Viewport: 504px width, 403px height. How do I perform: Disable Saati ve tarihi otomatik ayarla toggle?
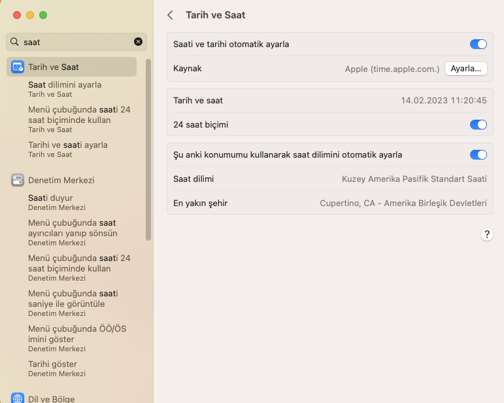click(478, 44)
